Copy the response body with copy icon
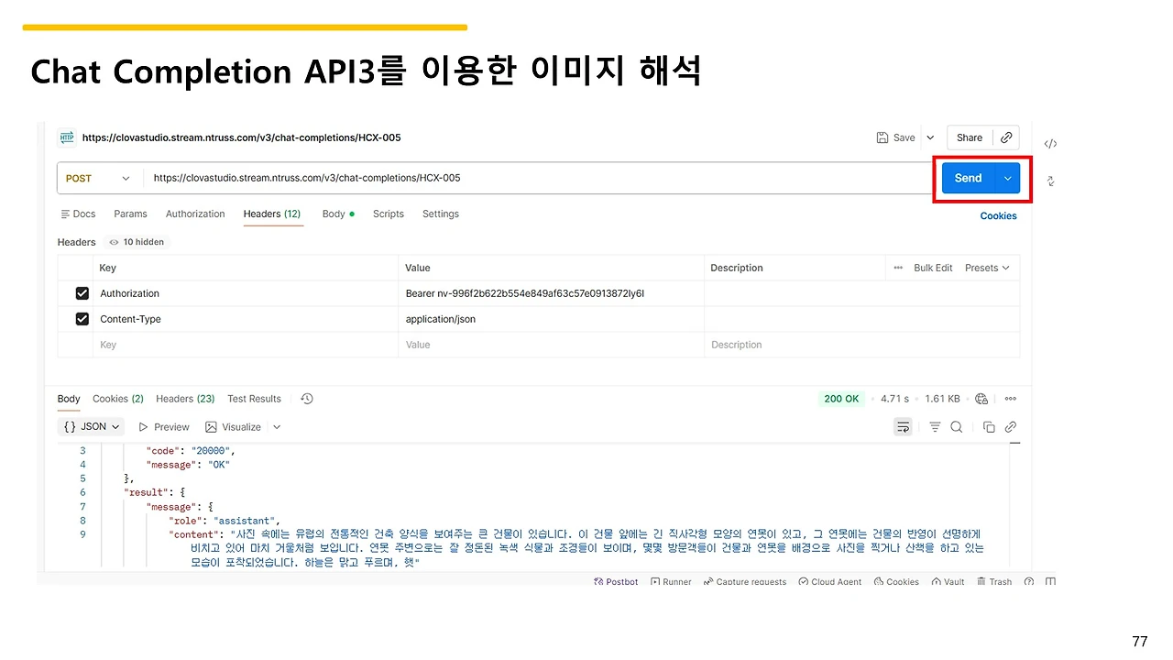This screenshot has height=660, width=1173. click(989, 427)
